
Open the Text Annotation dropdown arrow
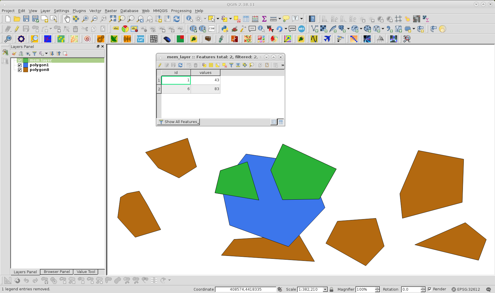point(301,19)
